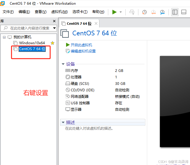Click the 网络适配器 device row
Image resolution: width=190 pixels, height=165 pixels.
click(105, 97)
